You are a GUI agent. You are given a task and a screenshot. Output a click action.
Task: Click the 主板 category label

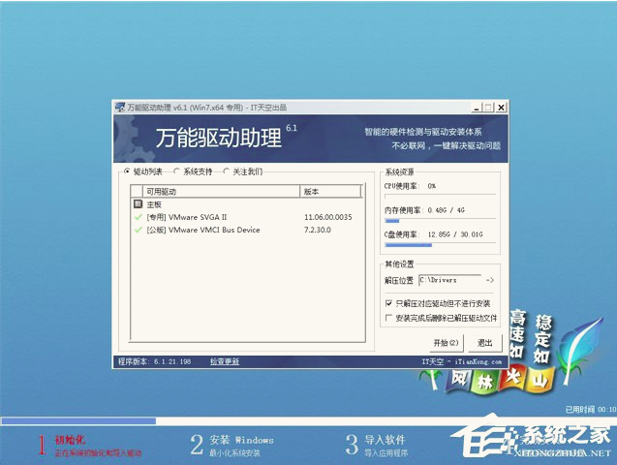(154, 204)
